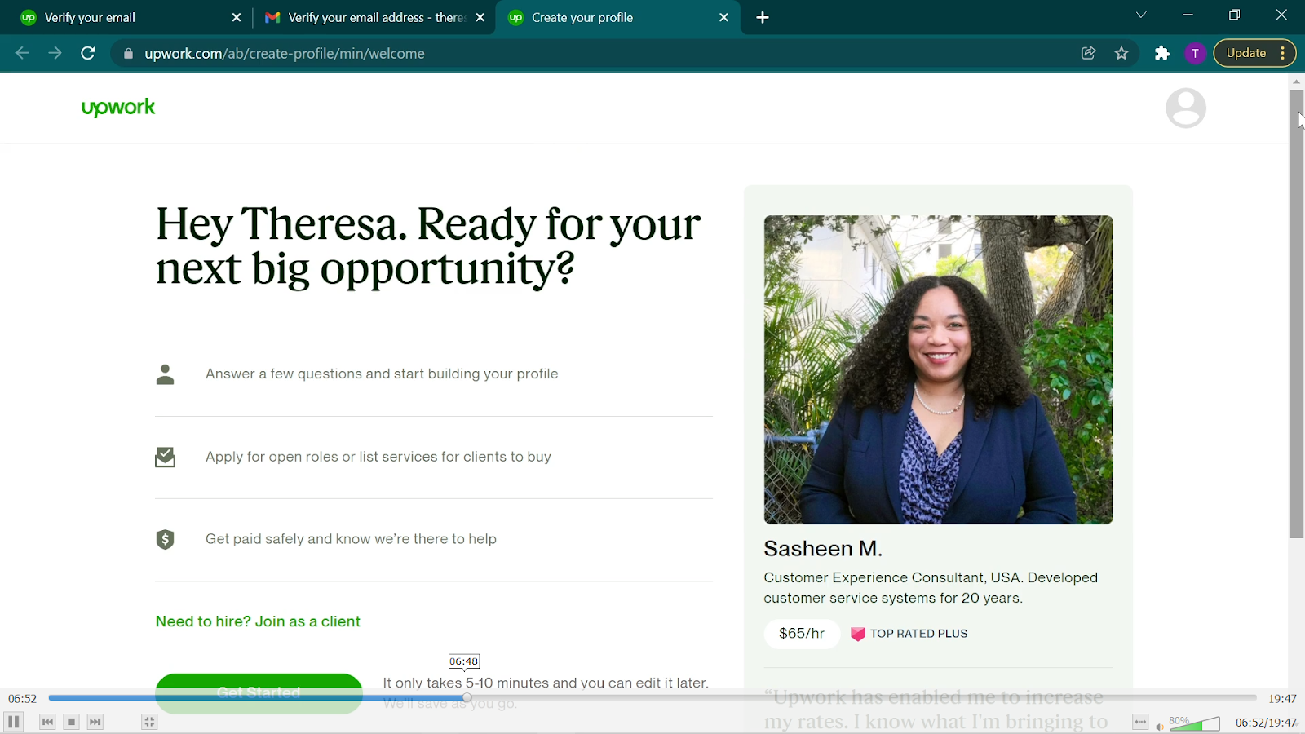Select the Create your profile tab
The width and height of the screenshot is (1305, 734).
click(617, 18)
